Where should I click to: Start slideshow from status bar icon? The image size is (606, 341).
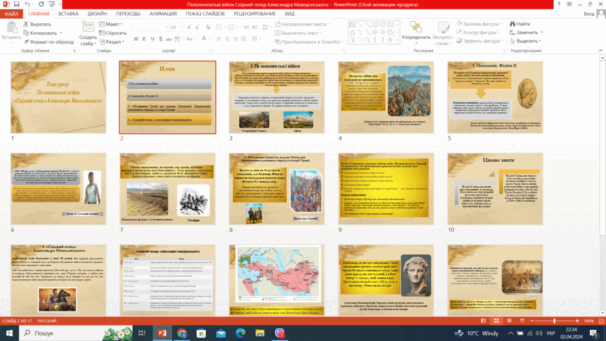point(522,321)
